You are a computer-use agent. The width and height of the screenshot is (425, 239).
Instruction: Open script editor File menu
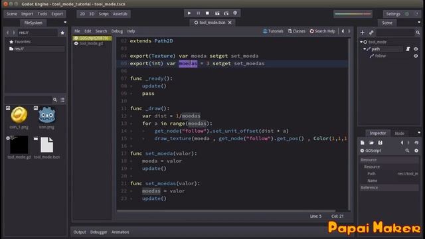pos(77,31)
